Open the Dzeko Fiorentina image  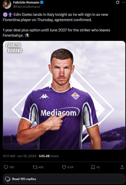coord(64,95)
